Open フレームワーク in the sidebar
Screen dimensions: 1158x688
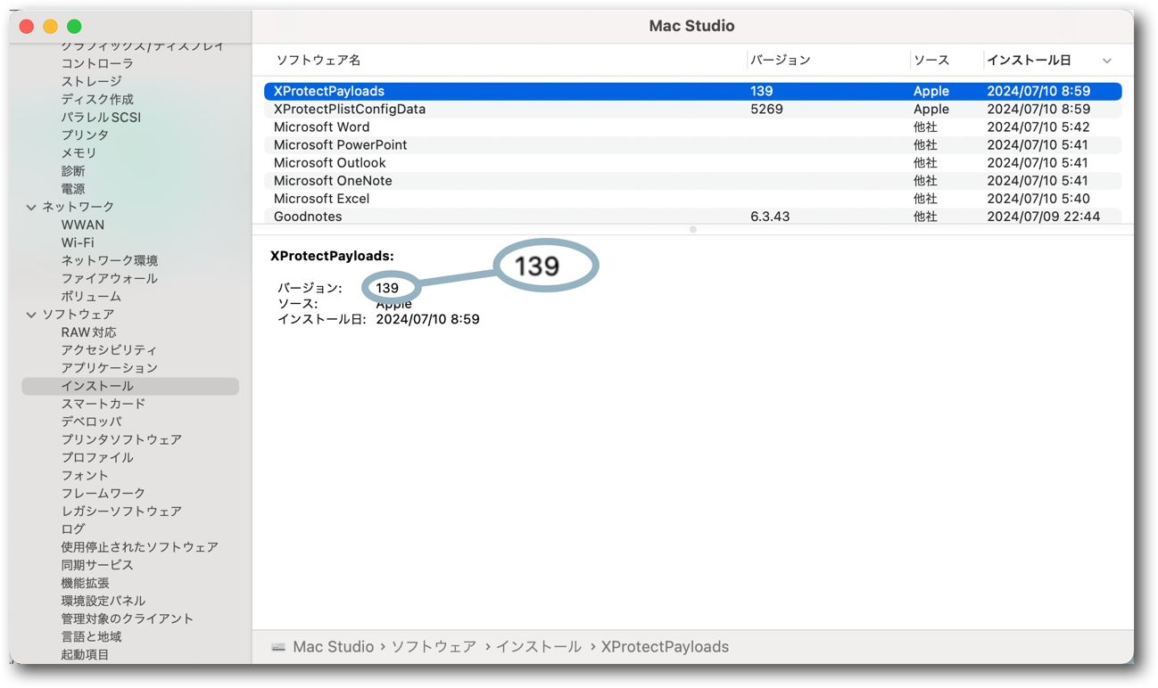pos(103,493)
